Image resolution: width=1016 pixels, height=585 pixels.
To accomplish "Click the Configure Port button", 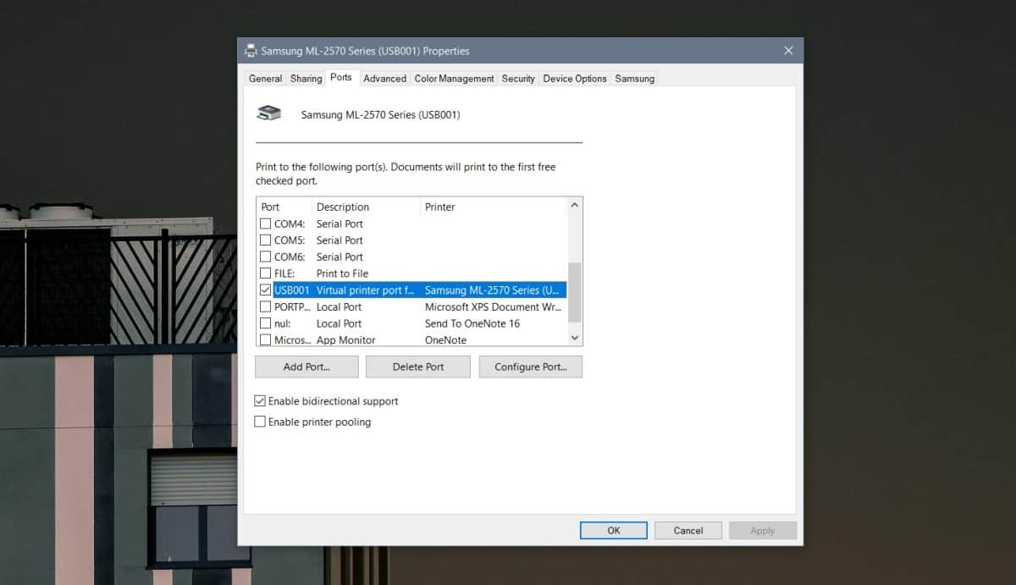I will coord(530,367).
